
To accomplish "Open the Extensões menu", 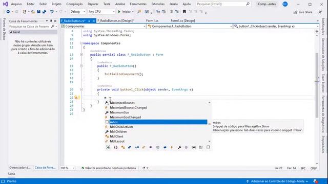I will [x=158, y=4].
